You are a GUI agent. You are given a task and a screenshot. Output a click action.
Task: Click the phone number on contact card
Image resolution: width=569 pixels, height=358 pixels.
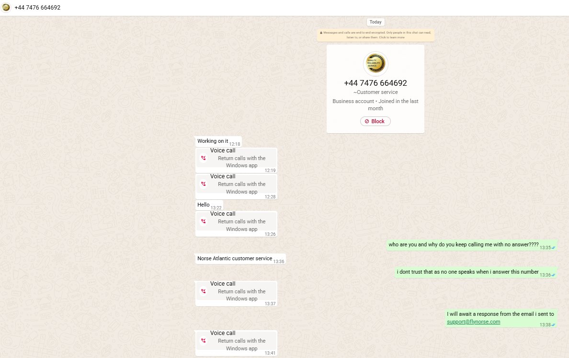(x=375, y=83)
